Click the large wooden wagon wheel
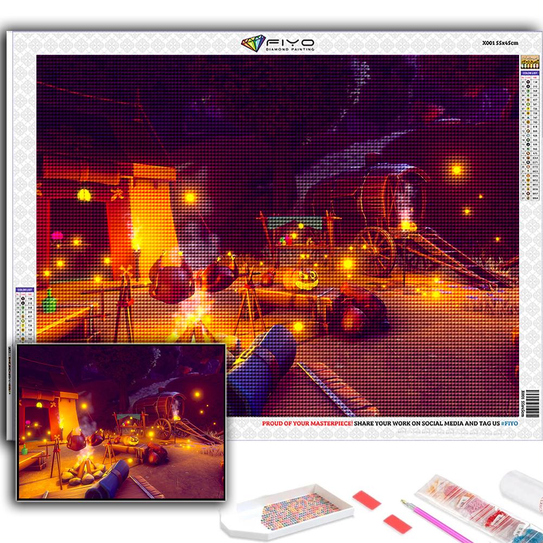Viewport: 543px width, 543px height. click(375, 250)
